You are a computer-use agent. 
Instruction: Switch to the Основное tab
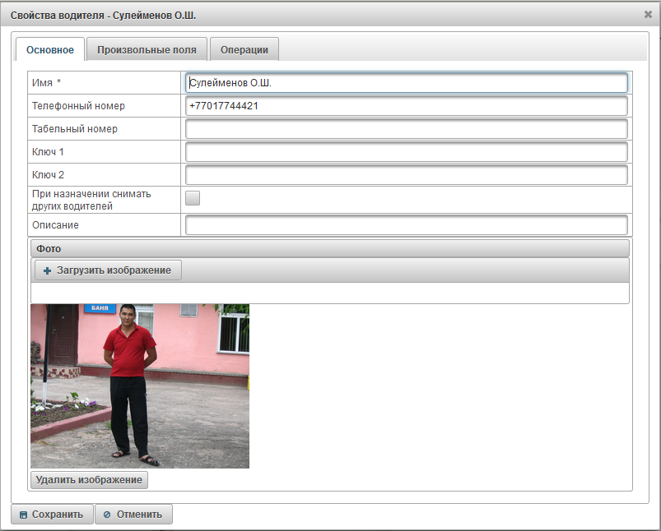pyautogui.click(x=50, y=49)
